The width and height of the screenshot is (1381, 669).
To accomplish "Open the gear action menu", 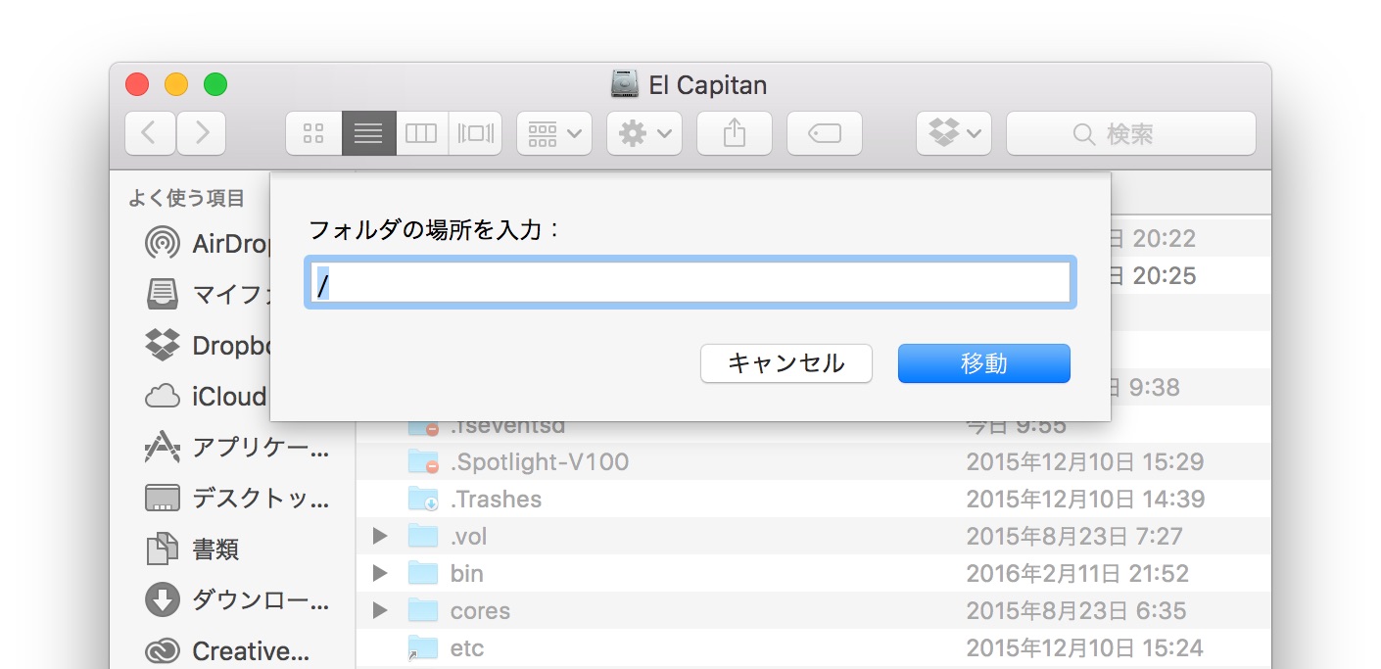I will tap(643, 133).
